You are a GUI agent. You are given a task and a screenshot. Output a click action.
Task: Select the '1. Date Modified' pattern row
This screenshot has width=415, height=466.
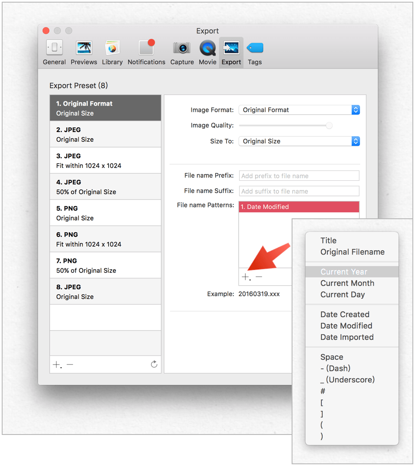click(299, 207)
